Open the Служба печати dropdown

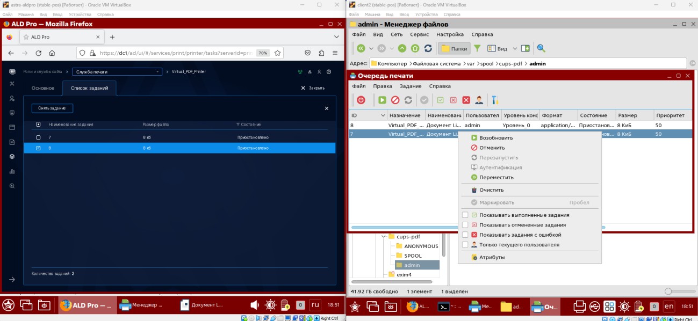117,71
